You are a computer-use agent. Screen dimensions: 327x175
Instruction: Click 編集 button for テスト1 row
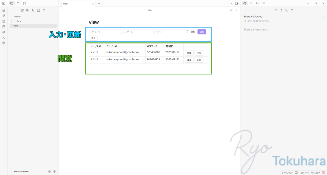point(189,52)
